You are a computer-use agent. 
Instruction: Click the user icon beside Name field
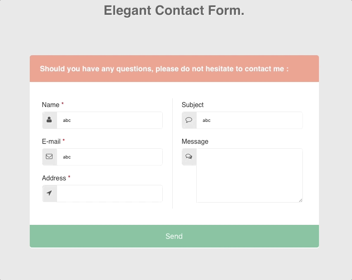pos(49,120)
